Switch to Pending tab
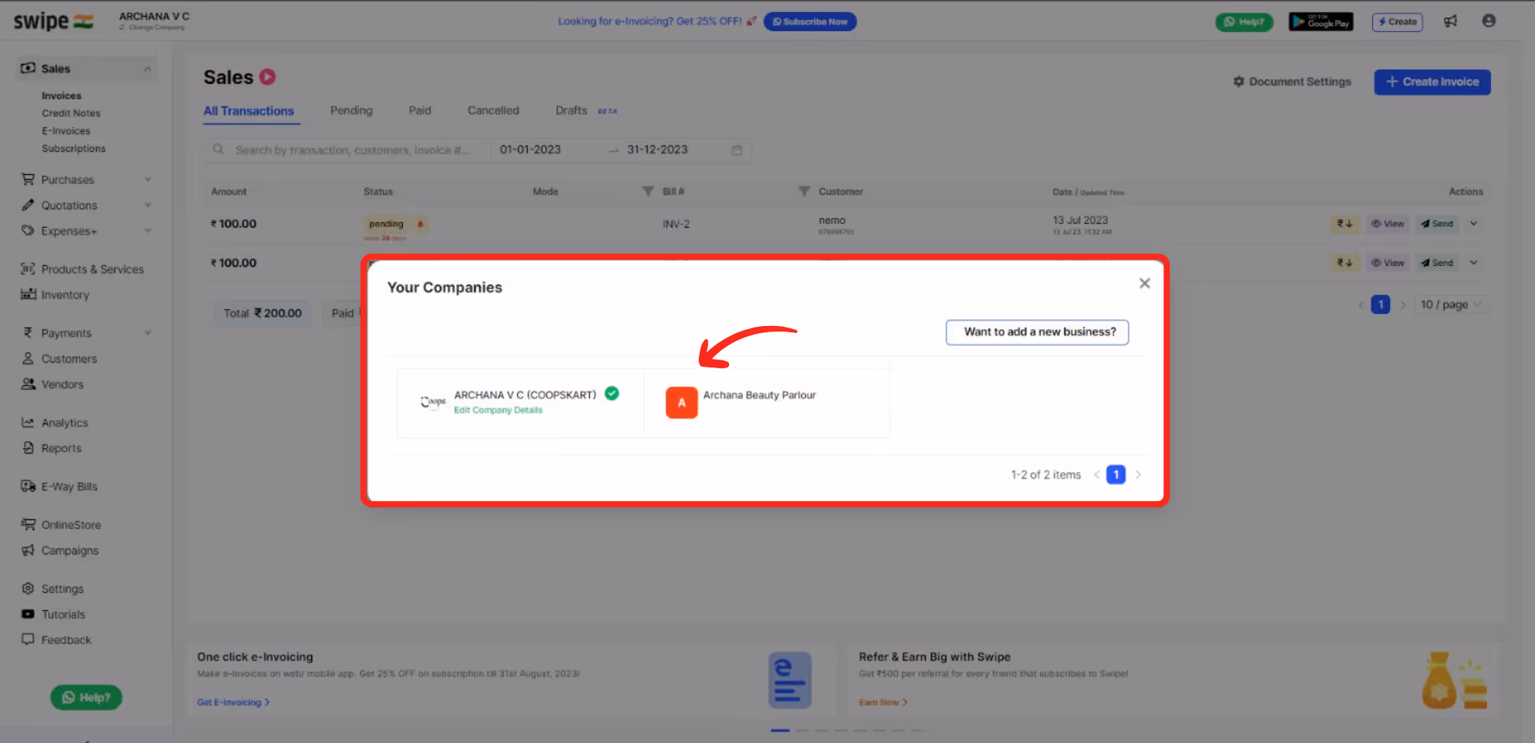This screenshot has height=743, width=1535. tap(351, 110)
